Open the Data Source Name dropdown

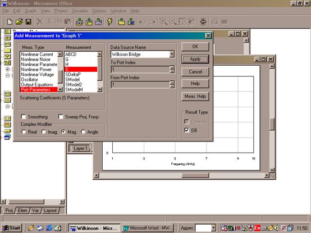(x=172, y=54)
